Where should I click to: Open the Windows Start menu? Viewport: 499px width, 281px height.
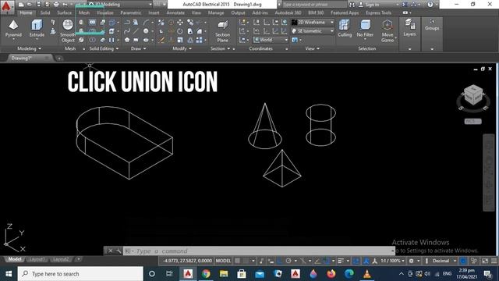pos(9,274)
